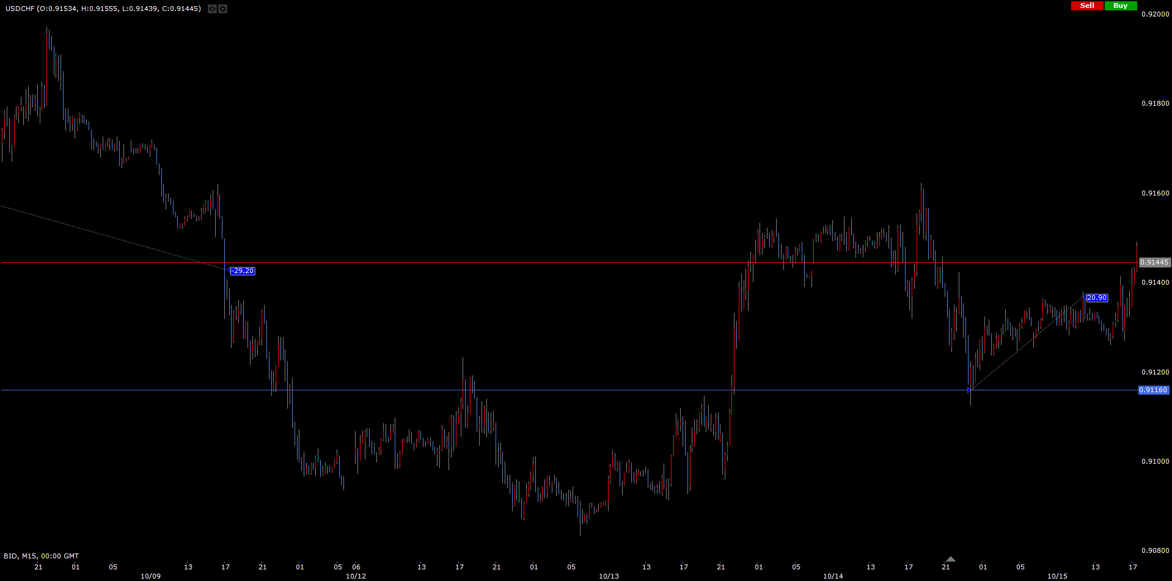Click the 10/14 date label on time axis
Viewport: 1172px width, 581px height.
coord(833,576)
